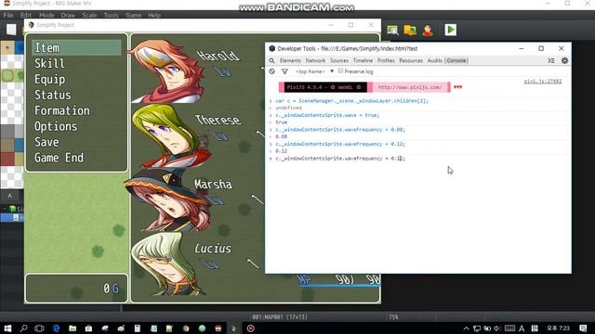Open the Game menu in RPG Maker MV
The image size is (595, 334).
(x=134, y=15)
